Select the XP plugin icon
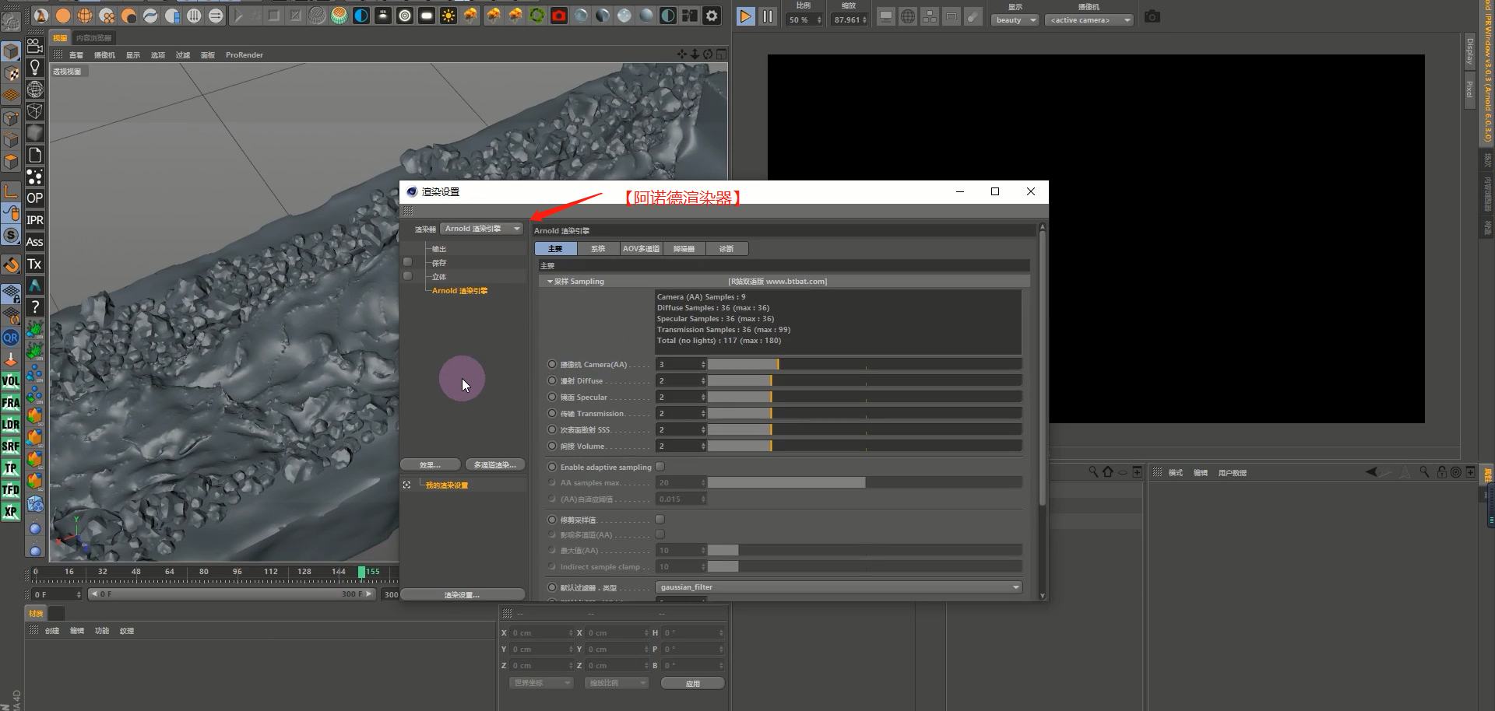The height and width of the screenshot is (711, 1495). click(11, 512)
